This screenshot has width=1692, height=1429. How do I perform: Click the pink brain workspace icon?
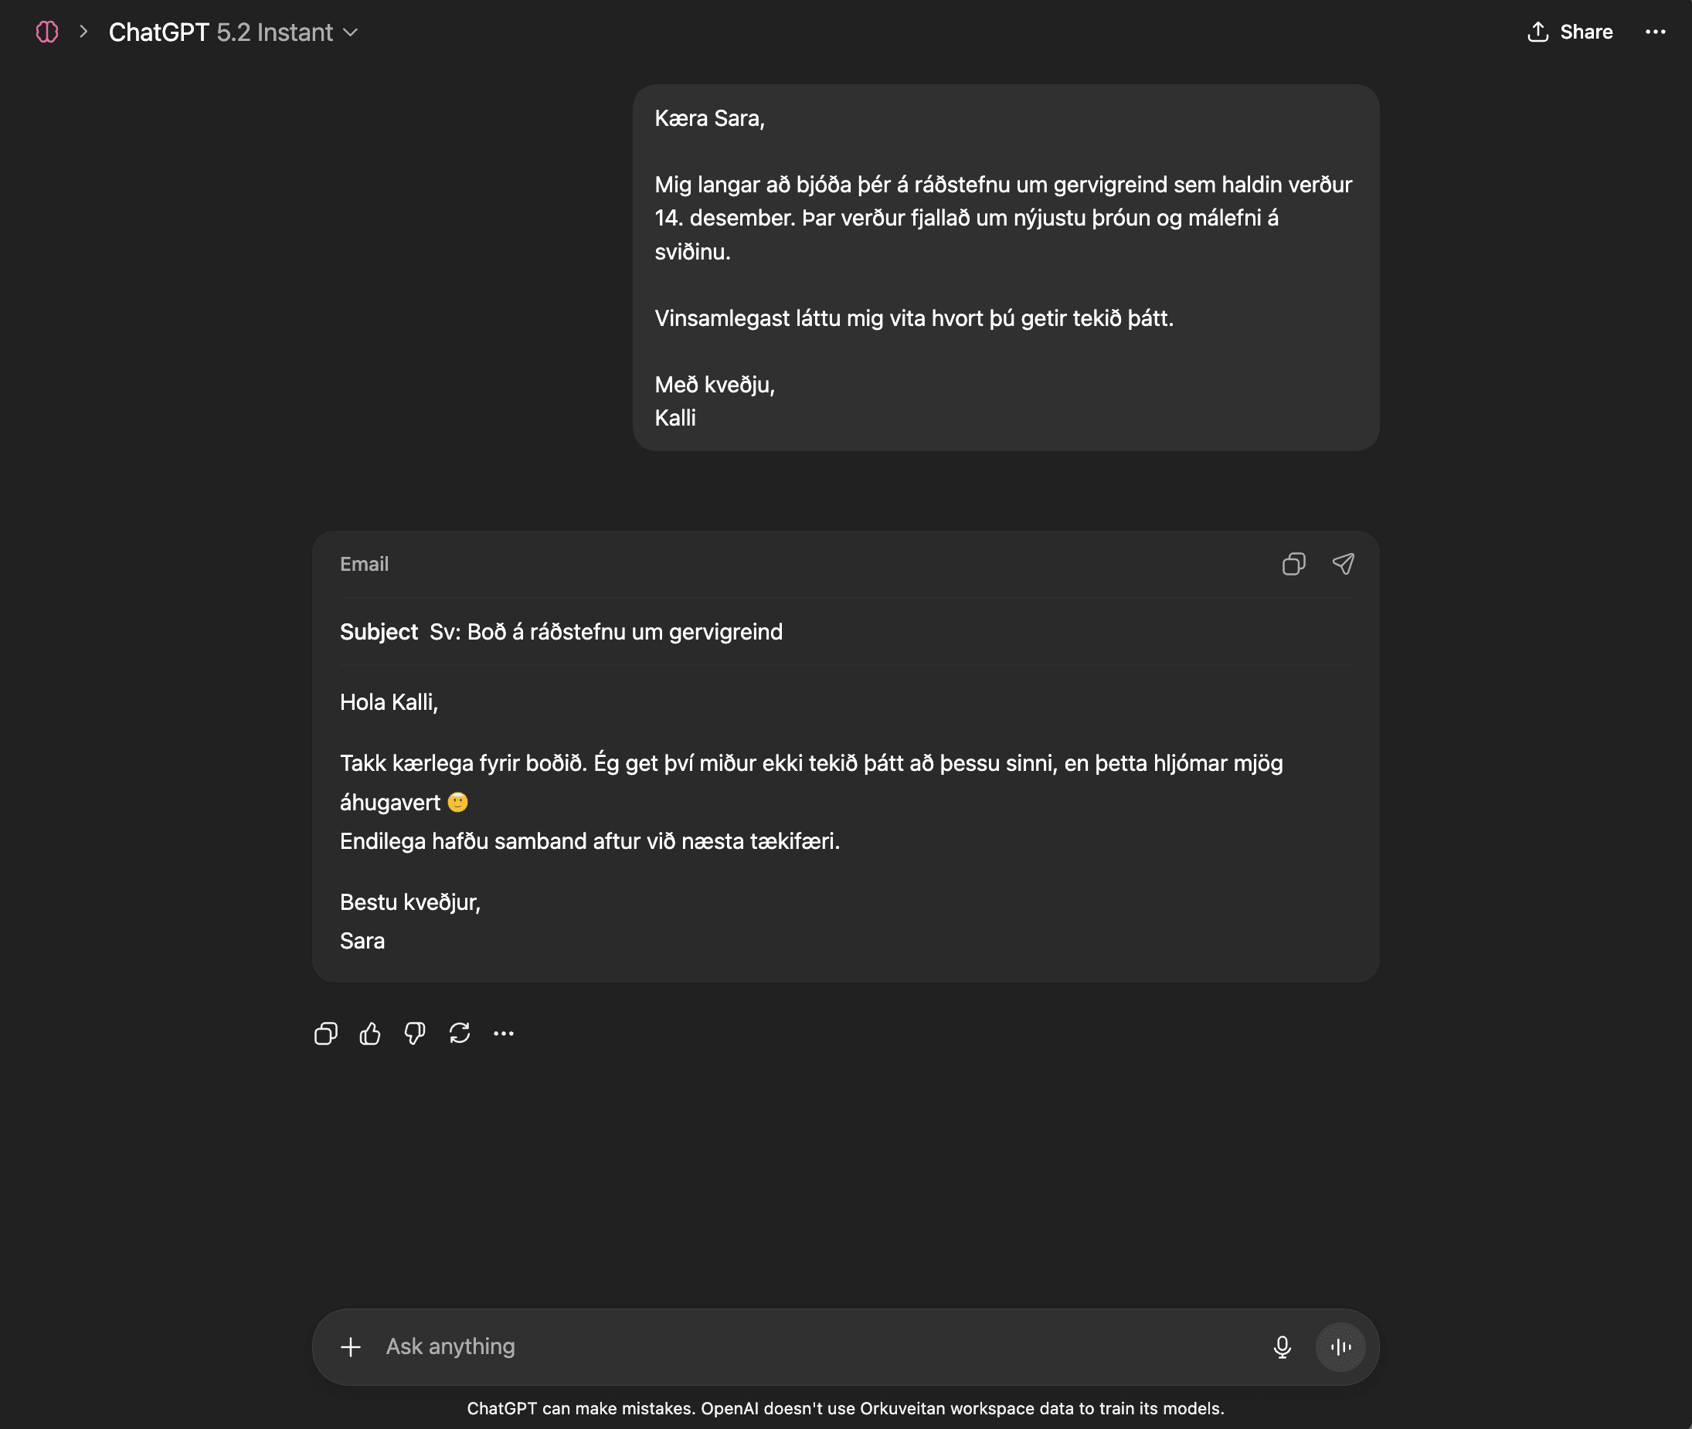(x=47, y=32)
